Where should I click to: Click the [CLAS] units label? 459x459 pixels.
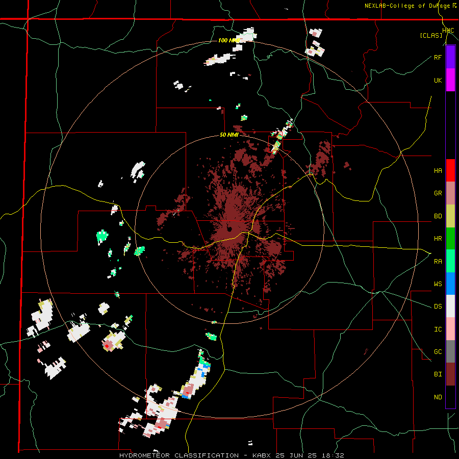click(431, 35)
